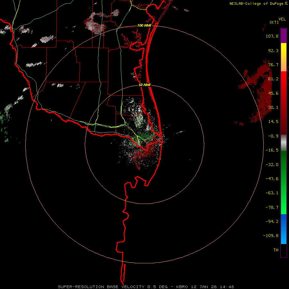
Task: Click the 100 NMI range ring label
Action: pos(144,25)
